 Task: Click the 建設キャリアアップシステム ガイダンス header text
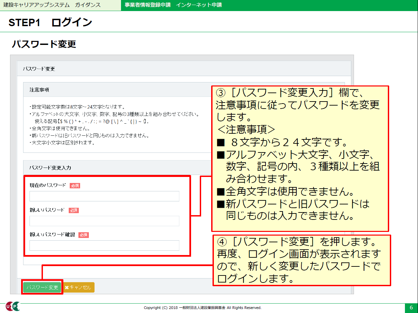(52, 5)
